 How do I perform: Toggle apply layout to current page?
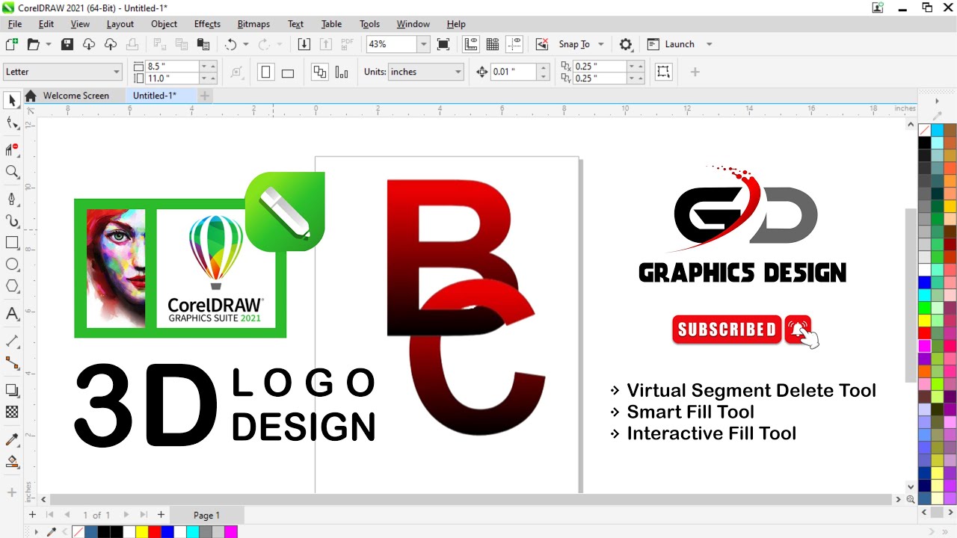click(x=342, y=72)
